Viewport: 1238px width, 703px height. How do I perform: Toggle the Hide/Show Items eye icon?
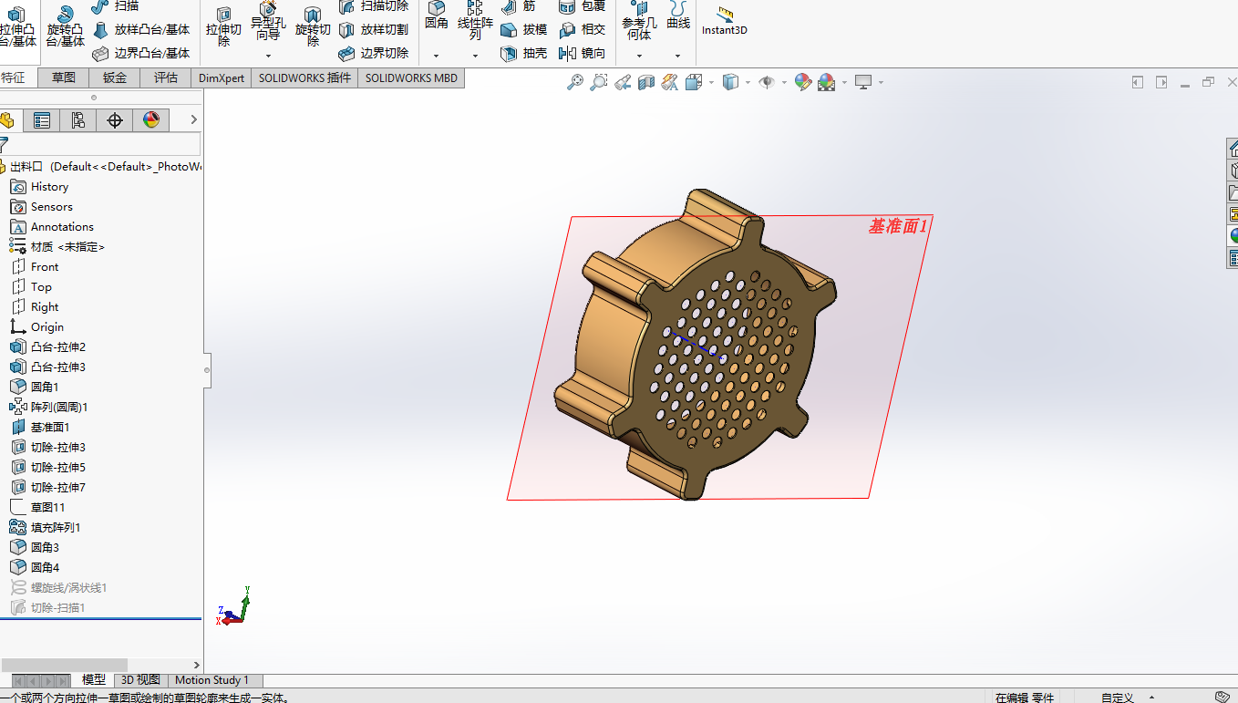point(767,83)
